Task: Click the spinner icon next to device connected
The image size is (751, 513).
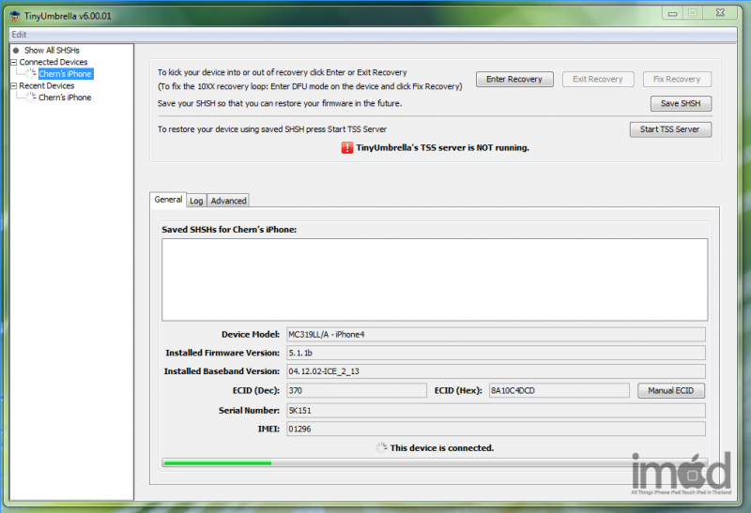Action: 380,448
